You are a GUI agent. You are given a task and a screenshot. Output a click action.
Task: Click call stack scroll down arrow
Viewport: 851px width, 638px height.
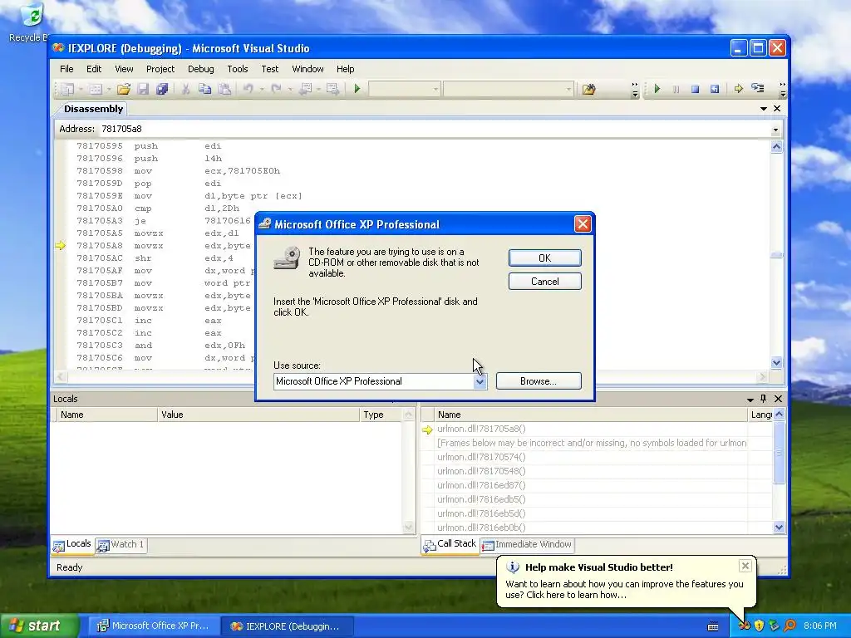pos(780,528)
